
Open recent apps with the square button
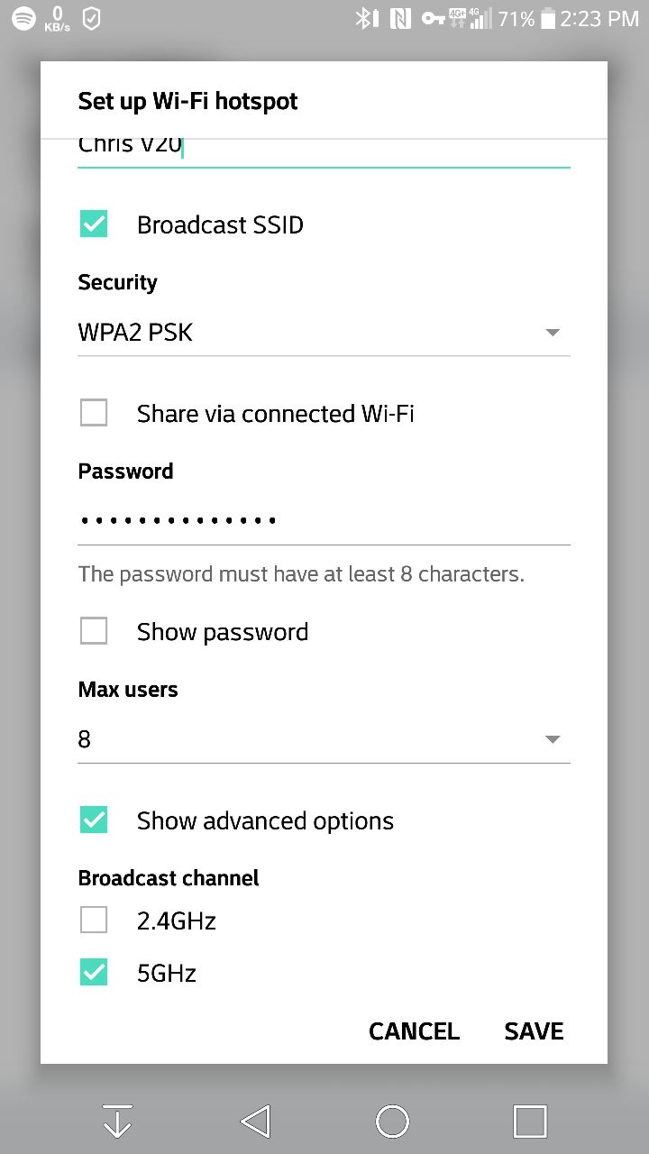pos(530,1122)
